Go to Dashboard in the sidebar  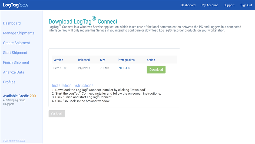[x=12, y=23]
